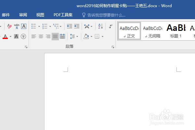Viewport: 195px width, 130px height.
Task: Click the Clear All Formatting eraser icon
Action: (x=9, y=26)
